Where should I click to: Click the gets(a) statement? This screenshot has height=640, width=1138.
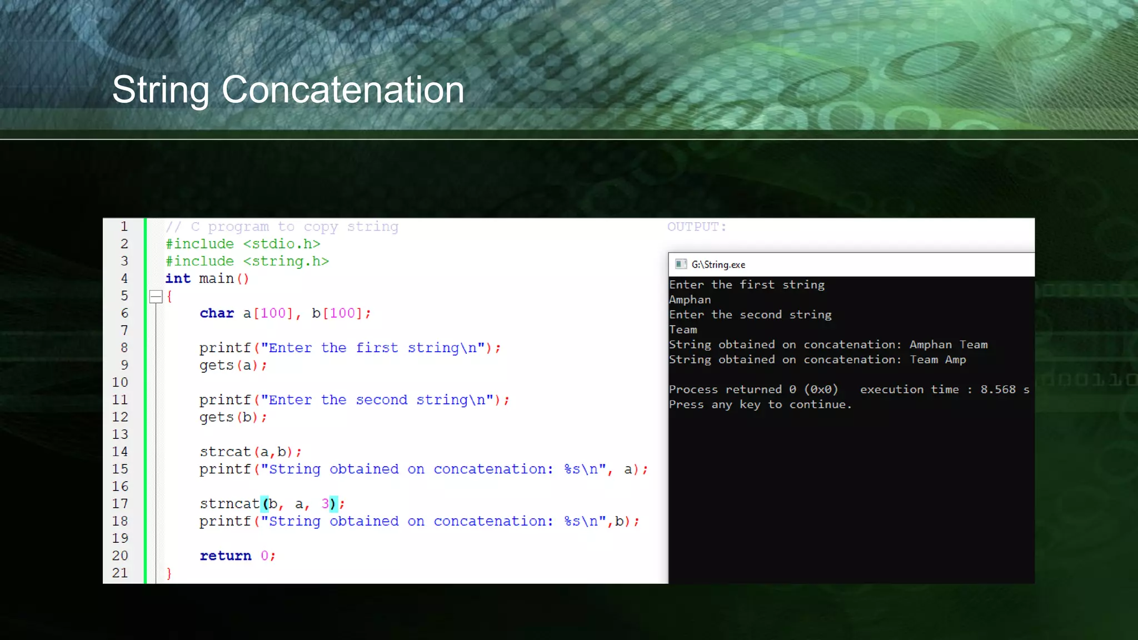[x=233, y=366]
